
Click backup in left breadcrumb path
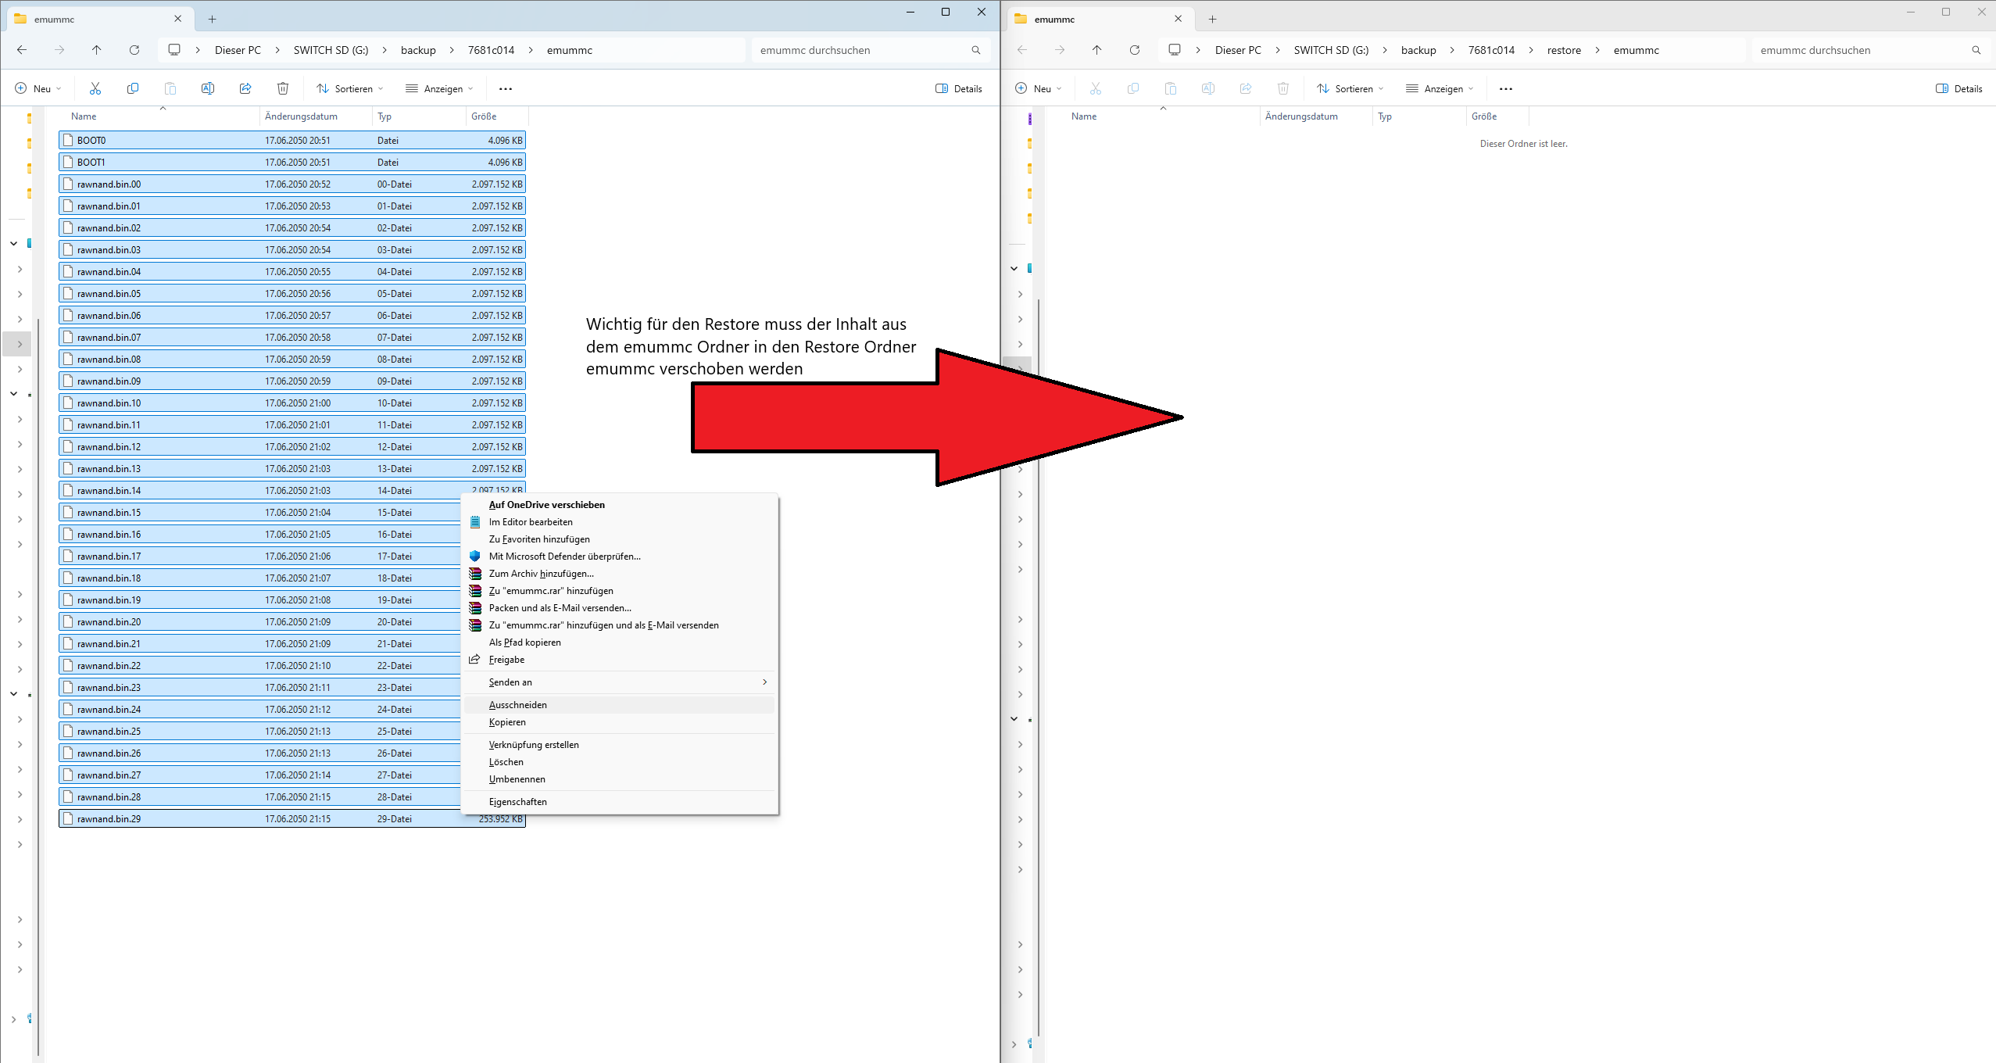click(x=418, y=50)
